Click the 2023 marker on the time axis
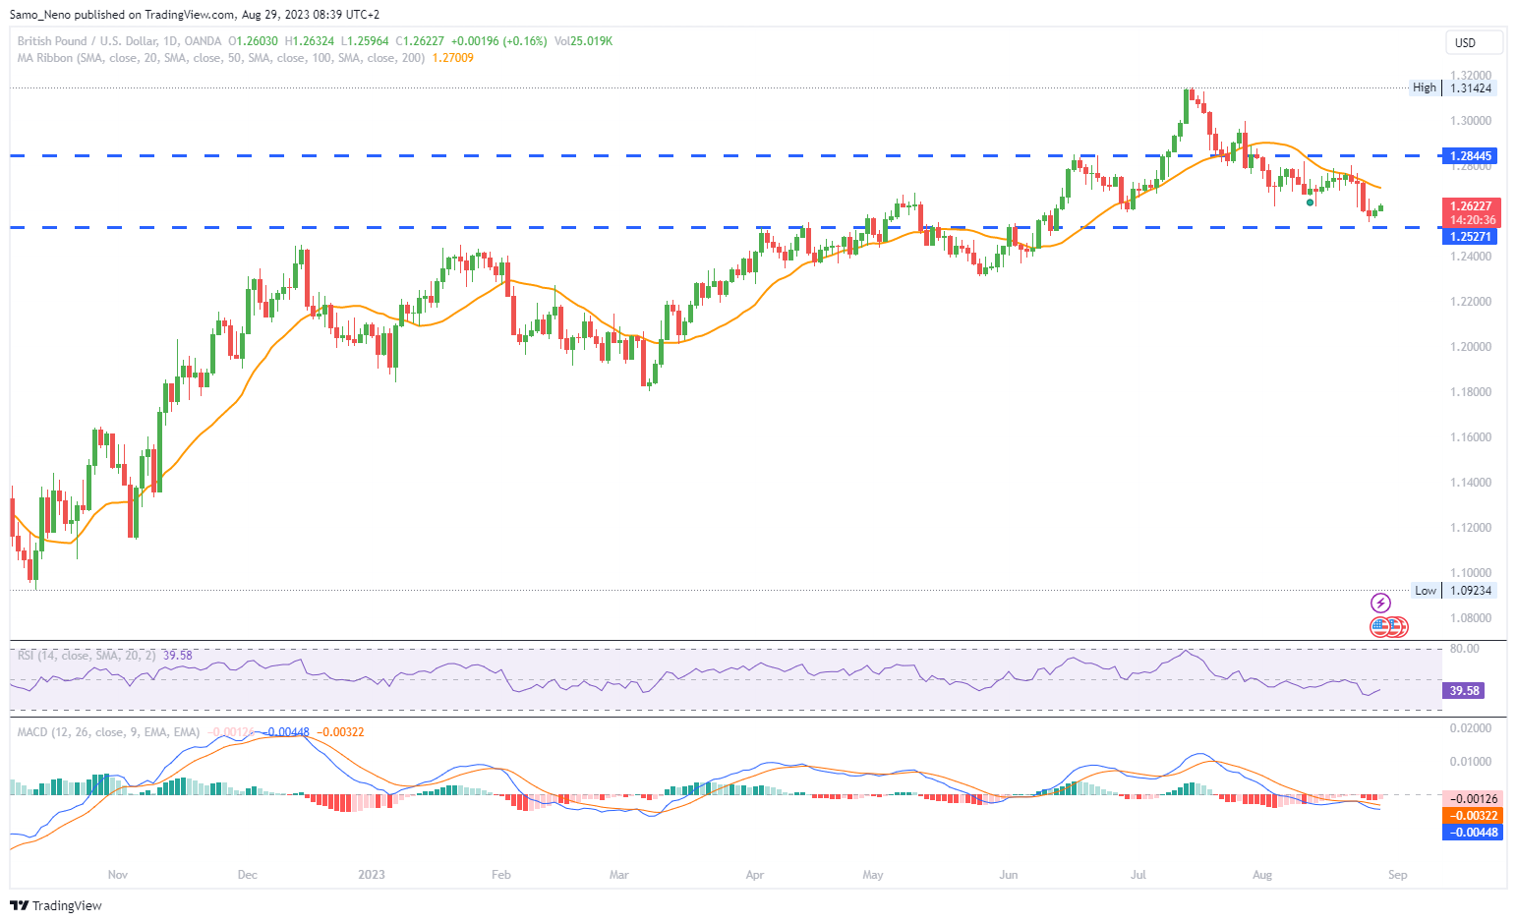Screen dimensions: 1517x923 pyautogui.click(x=372, y=875)
